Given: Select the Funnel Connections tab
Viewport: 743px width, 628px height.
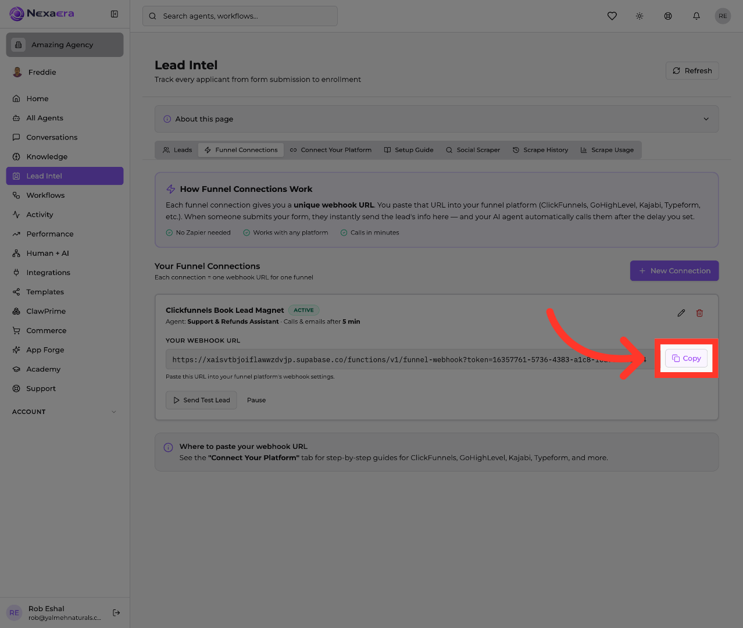Looking at the screenshot, I should pyautogui.click(x=241, y=150).
